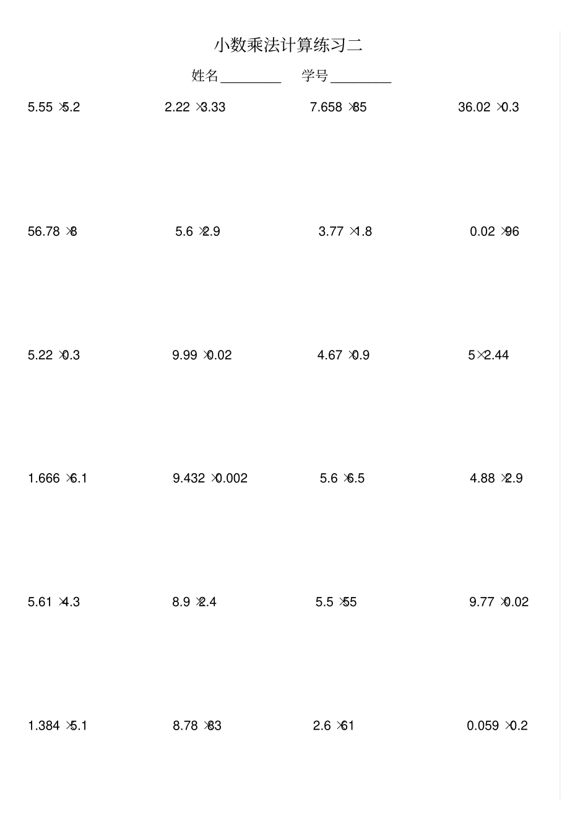Click the problem 5.5 × 55
This screenshot has width=588, height=833.
click(x=336, y=602)
